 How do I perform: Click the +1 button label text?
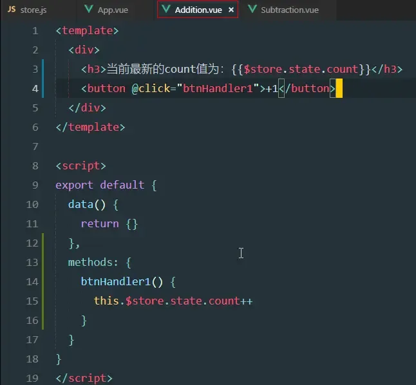(x=272, y=89)
